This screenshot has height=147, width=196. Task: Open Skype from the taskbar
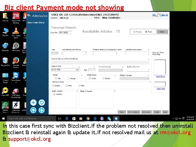pyautogui.click(x=109, y=118)
